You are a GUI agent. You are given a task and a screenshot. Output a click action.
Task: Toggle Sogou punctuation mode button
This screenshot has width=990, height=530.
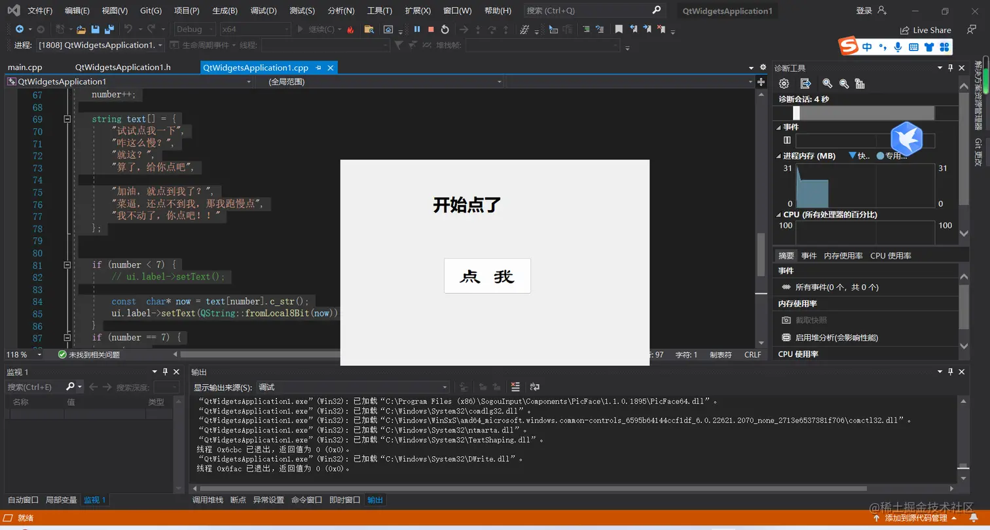(883, 47)
